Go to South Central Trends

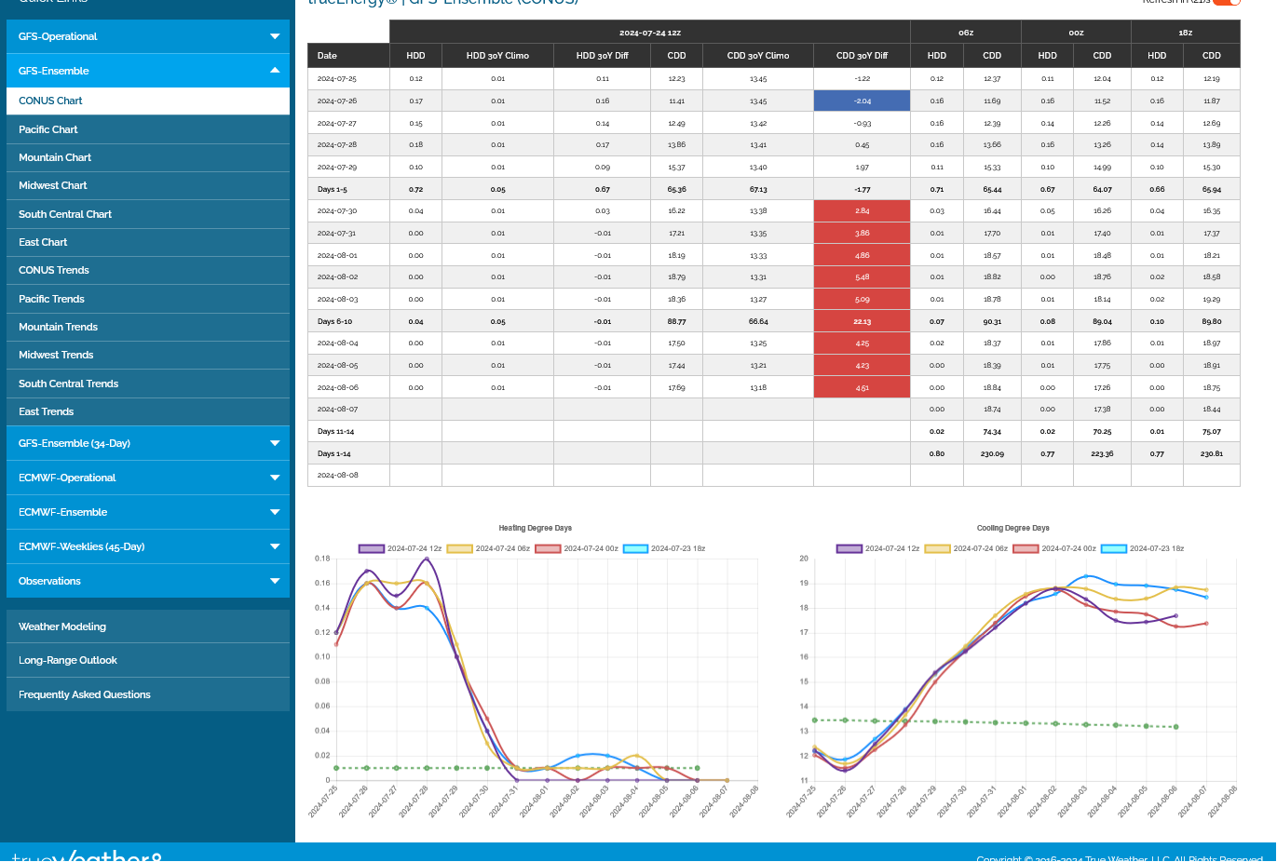point(148,384)
